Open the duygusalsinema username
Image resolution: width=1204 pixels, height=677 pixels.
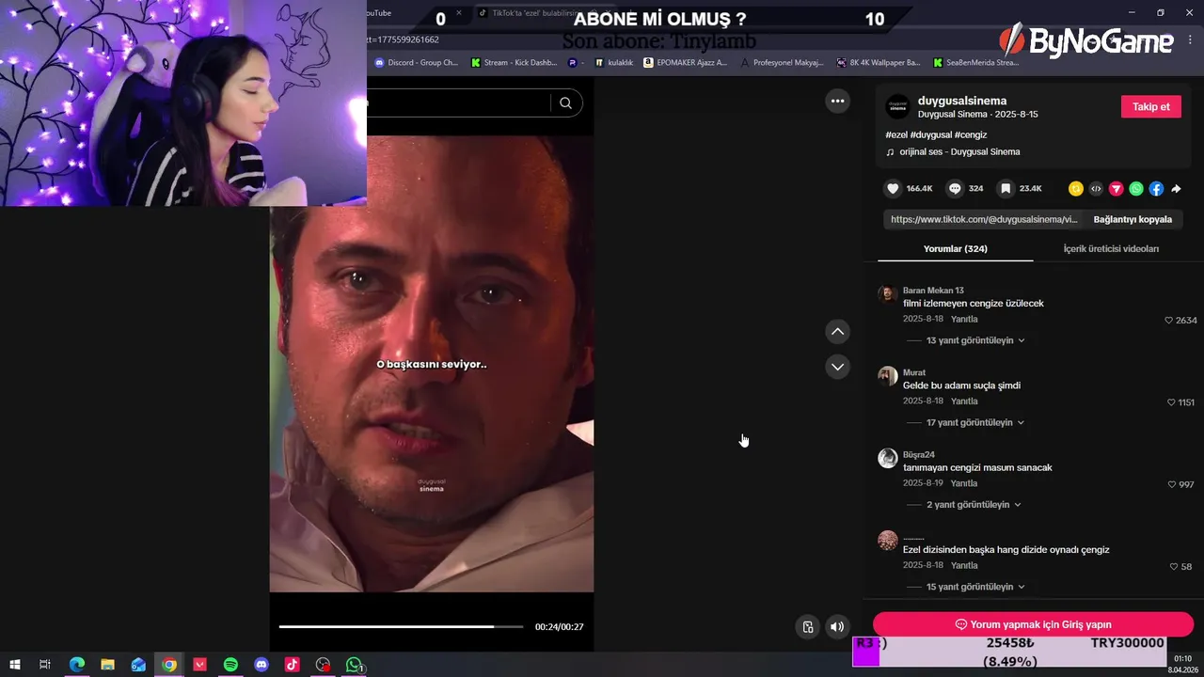[962, 101]
